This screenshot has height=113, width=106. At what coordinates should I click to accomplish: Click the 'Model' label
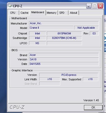click(x=23, y=28)
